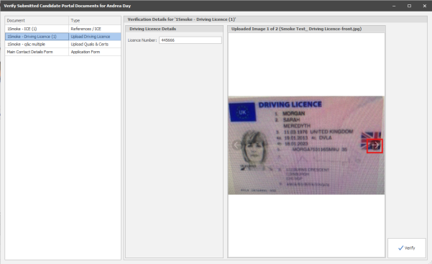Click the Verify button
The width and height of the screenshot is (432, 264).
tap(407, 248)
